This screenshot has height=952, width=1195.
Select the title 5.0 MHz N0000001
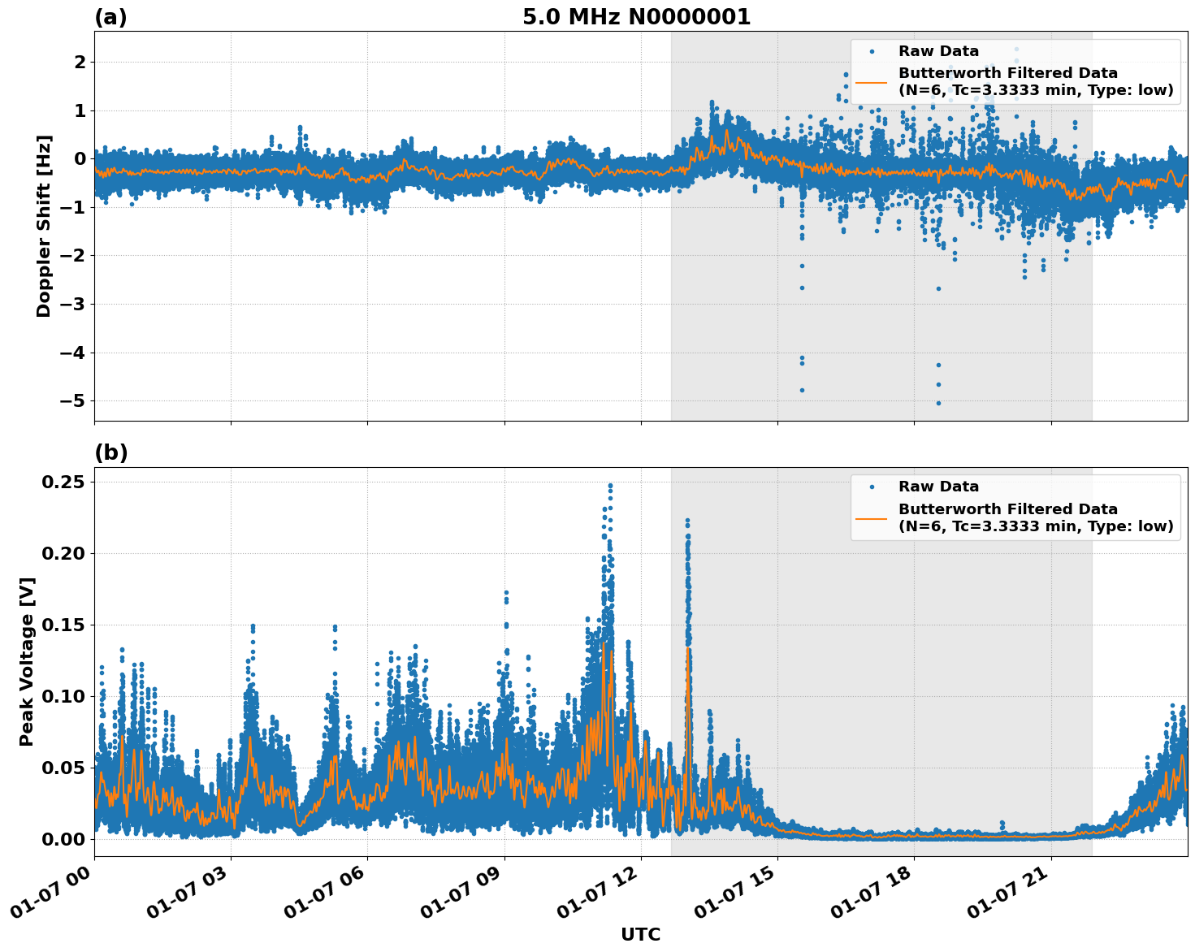(x=639, y=15)
